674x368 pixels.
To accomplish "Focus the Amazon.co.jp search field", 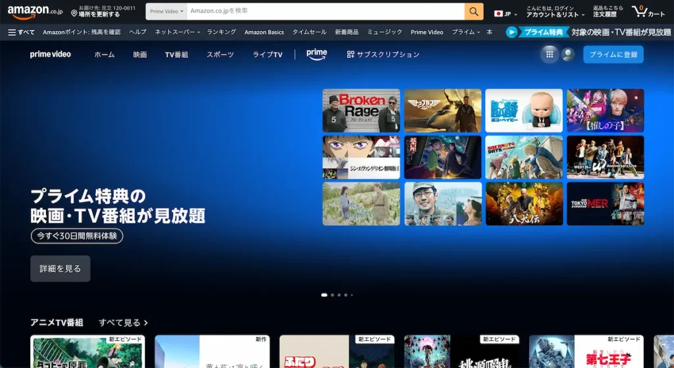I will click(x=325, y=12).
